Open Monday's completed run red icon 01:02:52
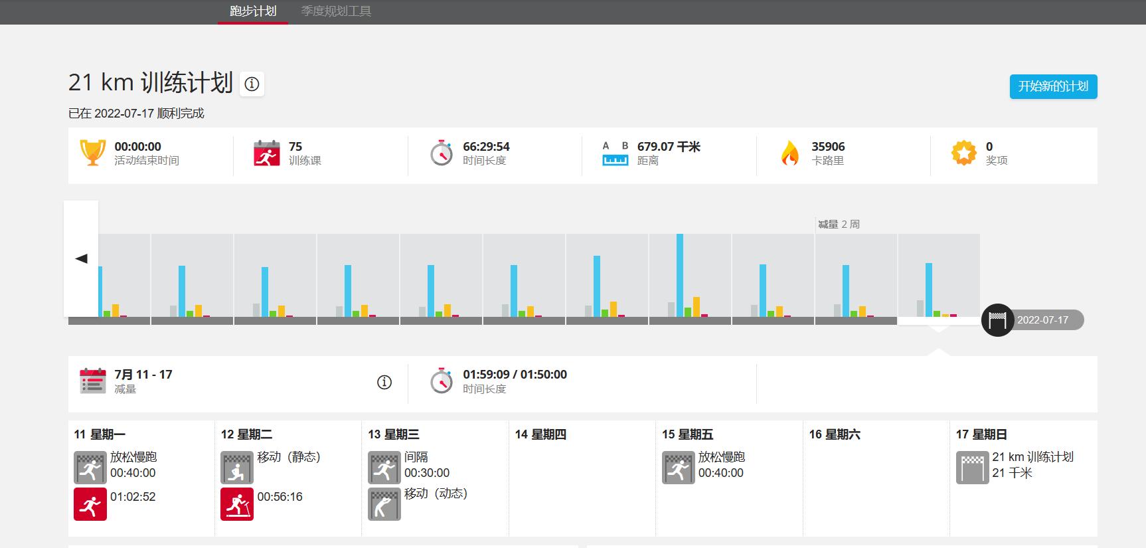This screenshot has height=548, width=1146. (90, 504)
